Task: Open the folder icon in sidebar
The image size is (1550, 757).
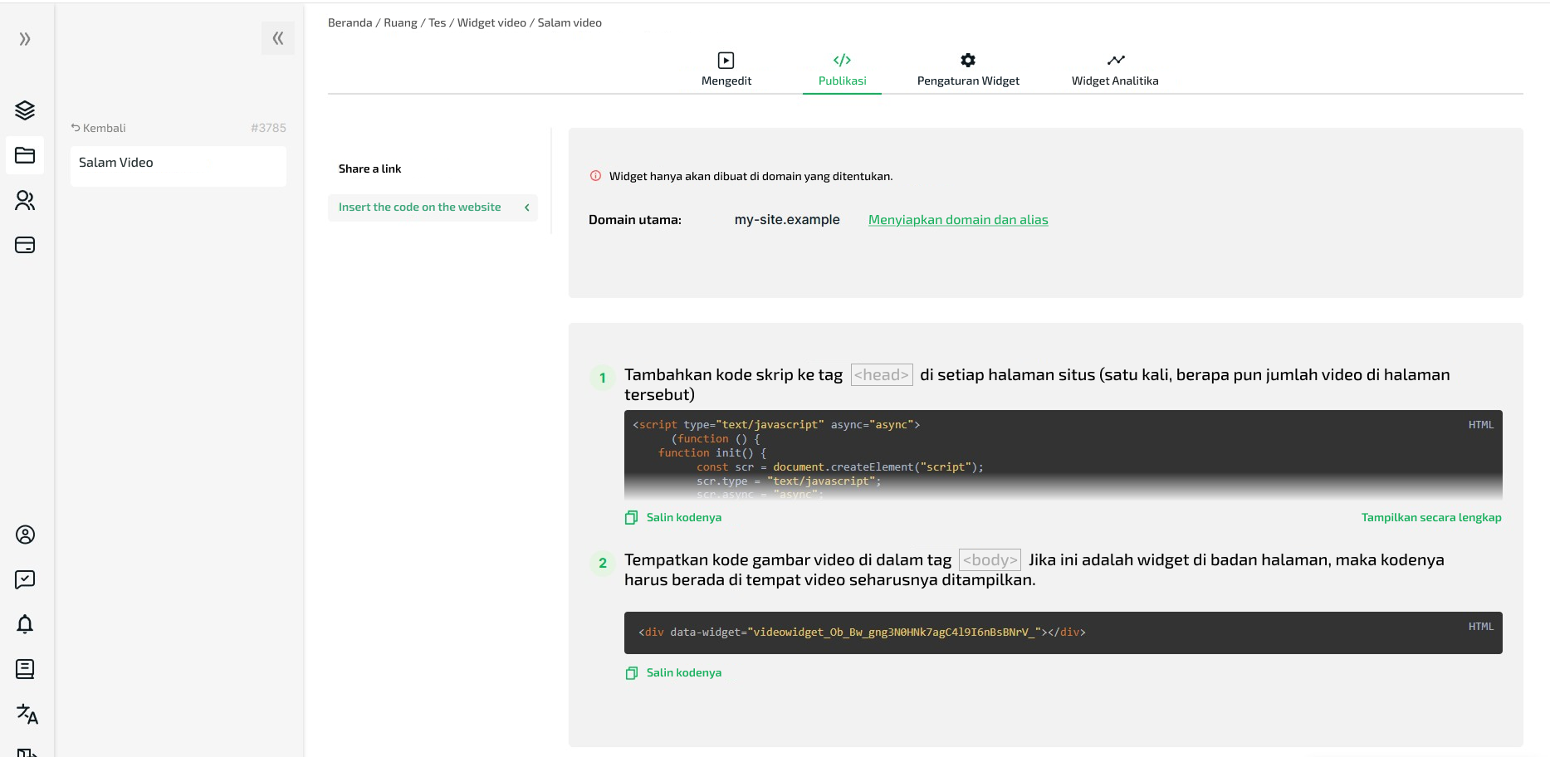Action: (25, 155)
